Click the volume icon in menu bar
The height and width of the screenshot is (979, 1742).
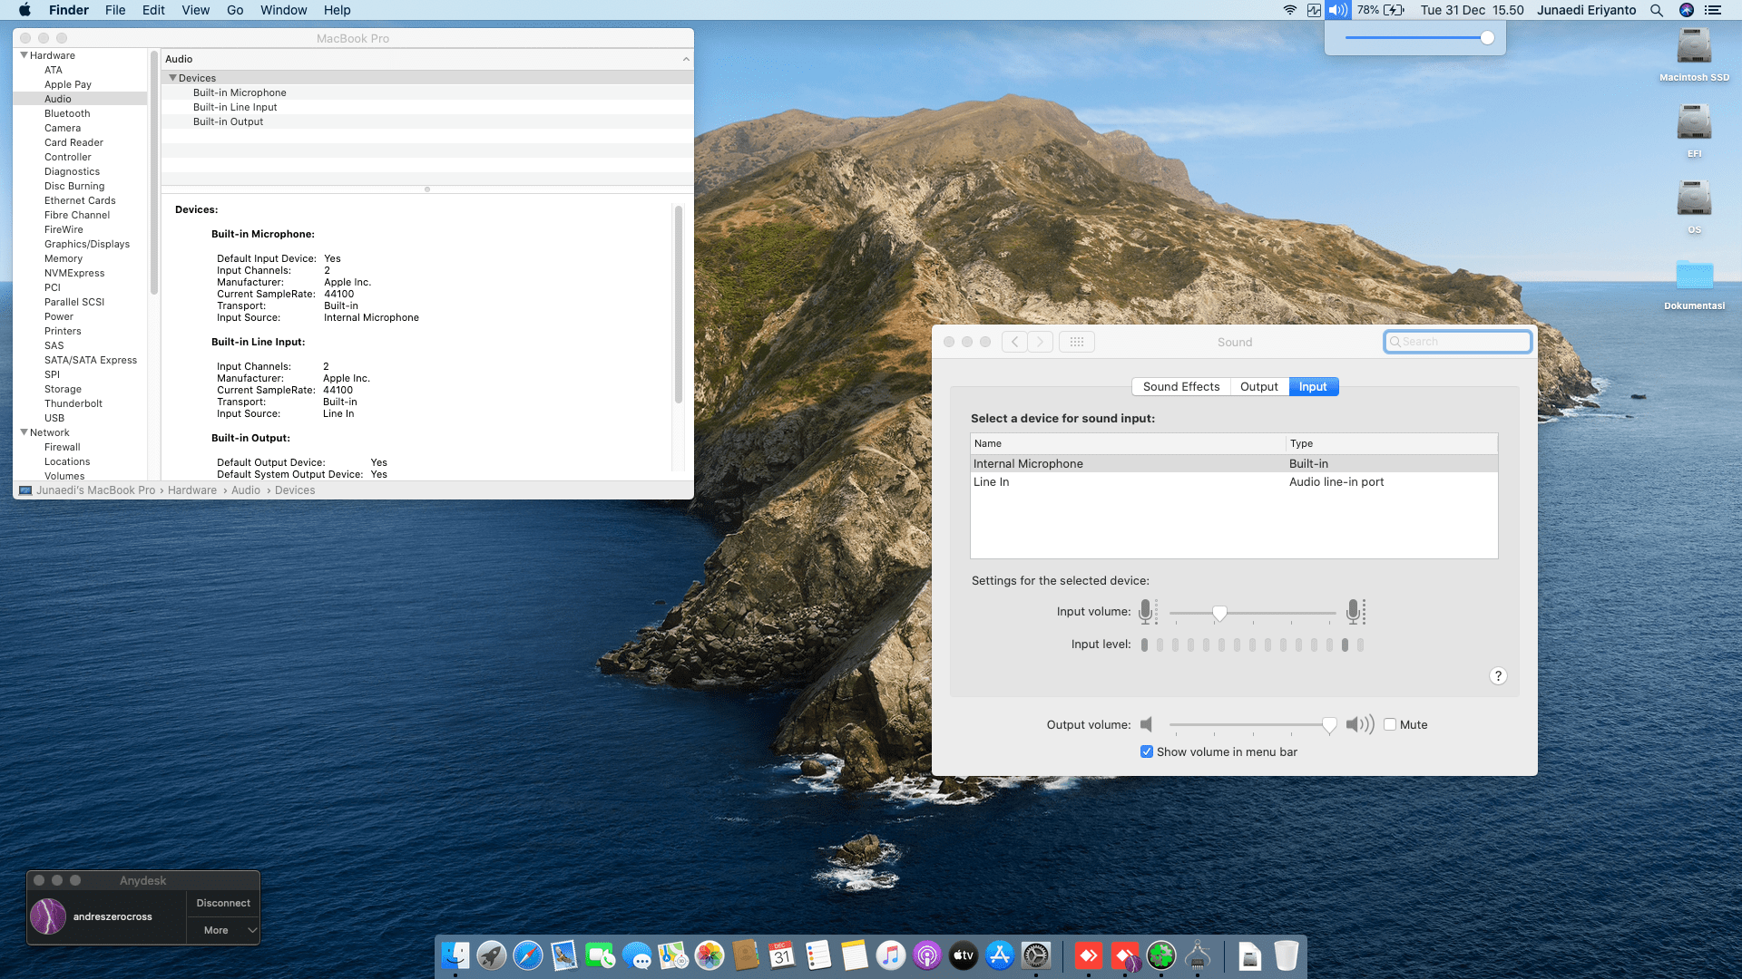click(1337, 10)
